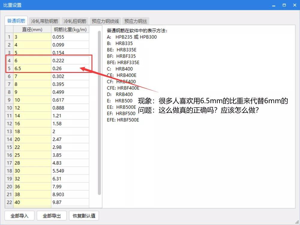The width and height of the screenshot is (300, 225).
Task: Open the 冷轧扭钢筋 tab
Action: 75,21
